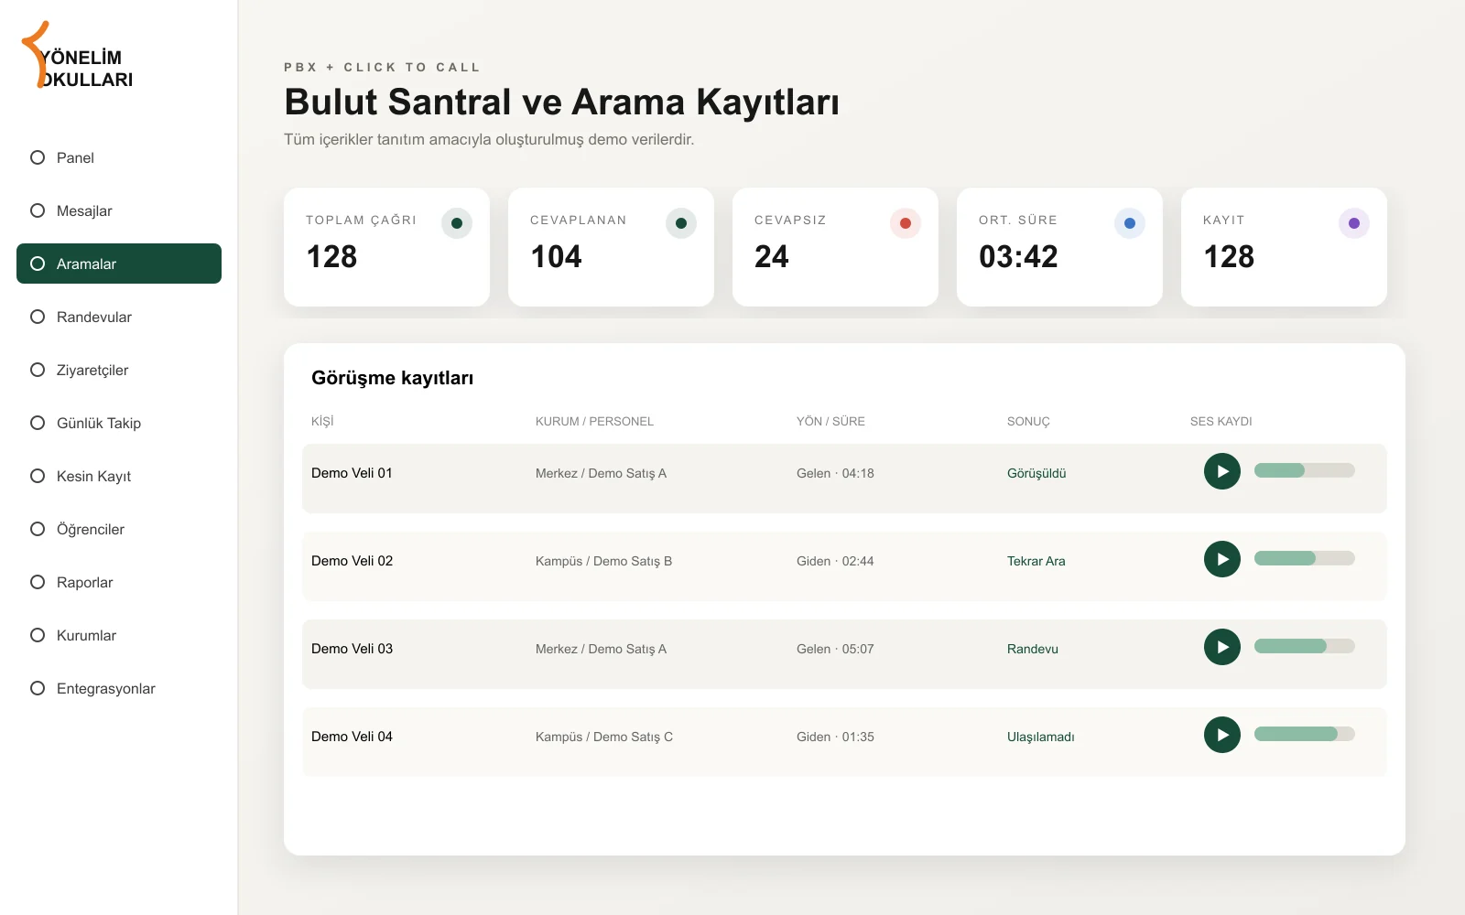Seek in Demo Veli 03 audio progress bar

tap(1305, 646)
